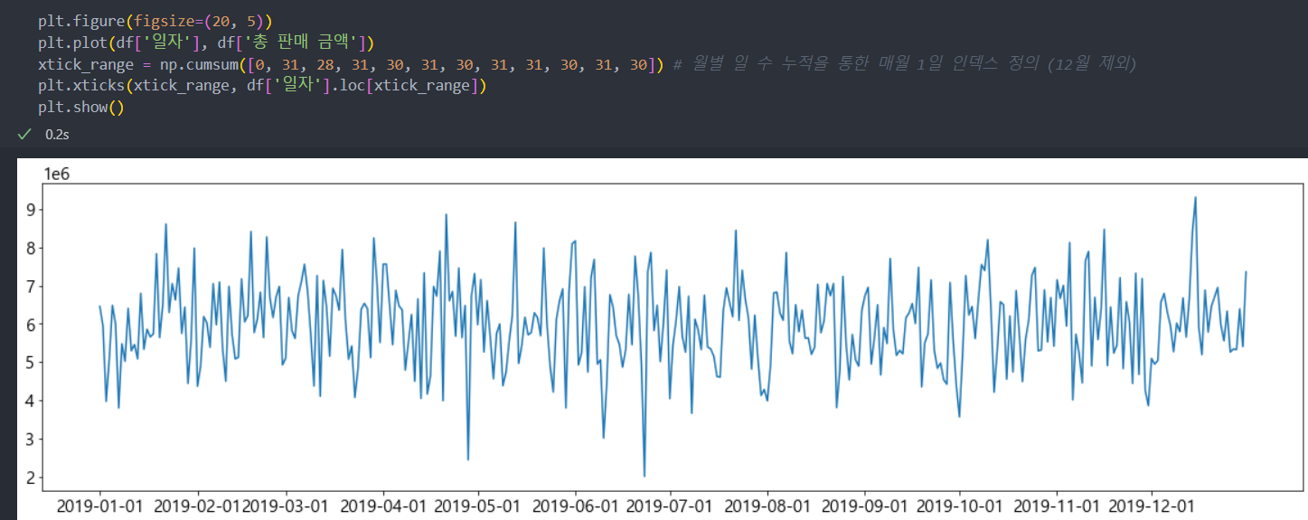Click the 2019-11-01 x-axis tick label
The height and width of the screenshot is (520, 1308).
point(1059,506)
